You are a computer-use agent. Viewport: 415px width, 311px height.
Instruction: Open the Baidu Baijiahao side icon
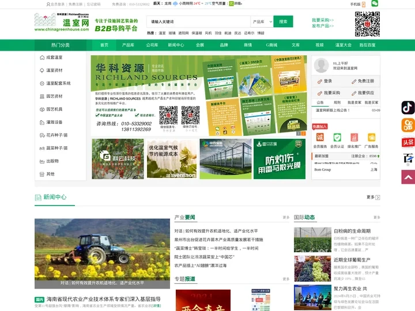(408, 159)
